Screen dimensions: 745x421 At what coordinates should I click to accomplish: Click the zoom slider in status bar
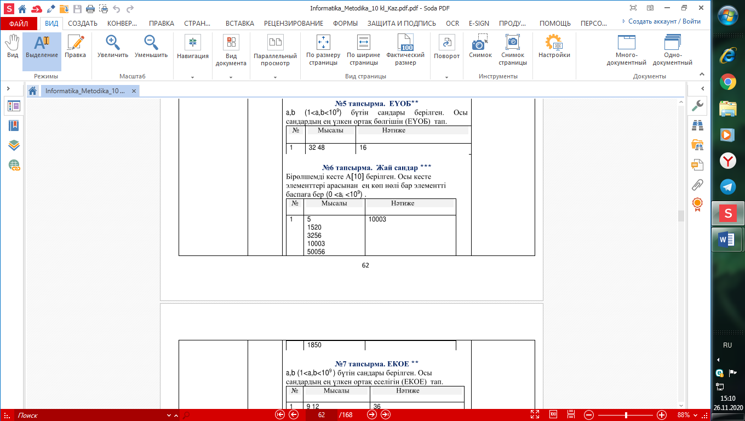[626, 415]
